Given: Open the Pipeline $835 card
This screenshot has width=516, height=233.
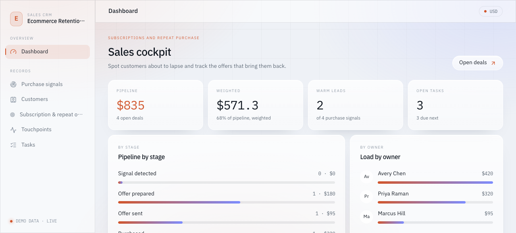Looking at the screenshot, I should [156, 105].
